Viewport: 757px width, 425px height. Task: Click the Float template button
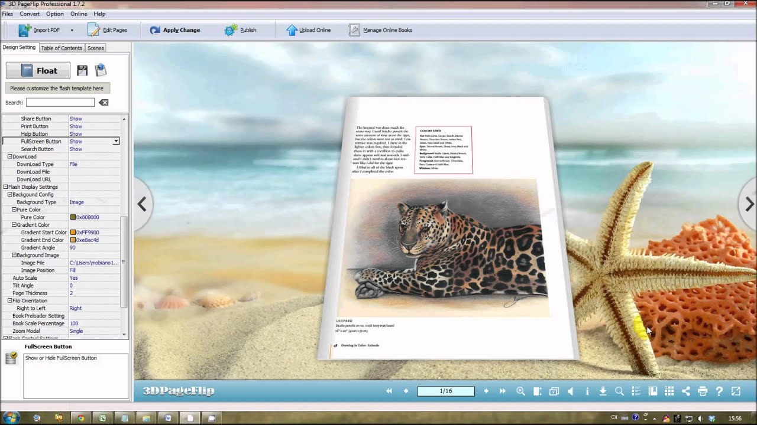(38, 71)
